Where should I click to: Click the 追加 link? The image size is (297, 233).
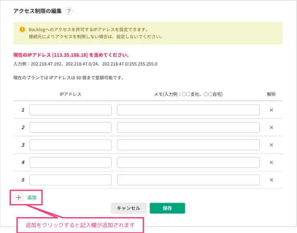pyautogui.click(x=31, y=198)
